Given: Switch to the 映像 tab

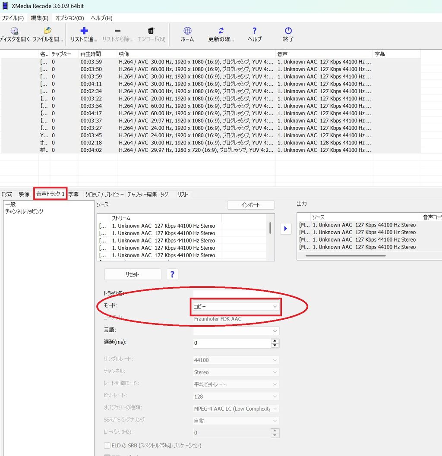Looking at the screenshot, I should (24, 194).
